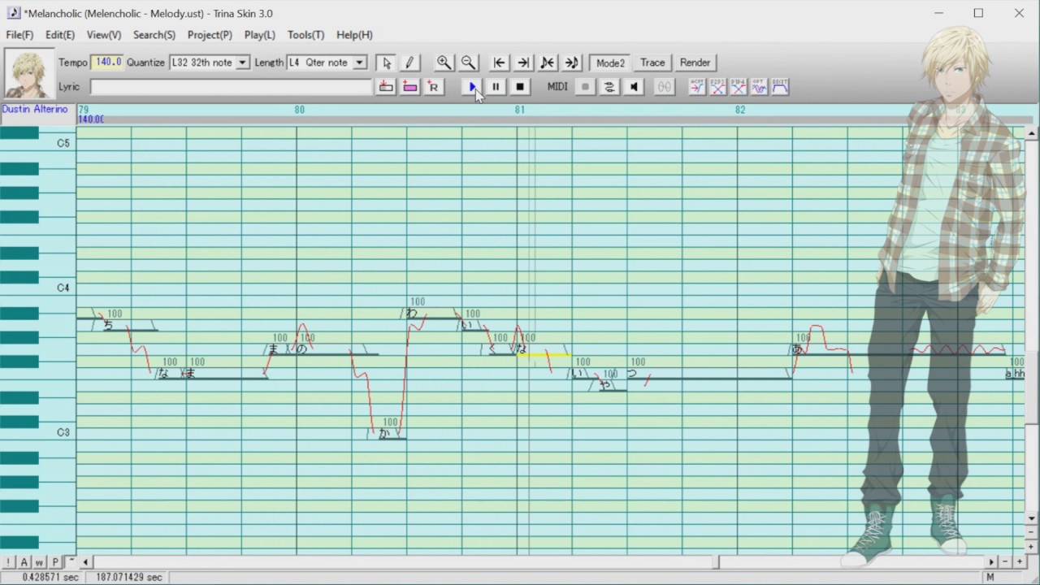Click the Trace button
The width and height of the screenshot is (1040, 585).
pos(652,63)
